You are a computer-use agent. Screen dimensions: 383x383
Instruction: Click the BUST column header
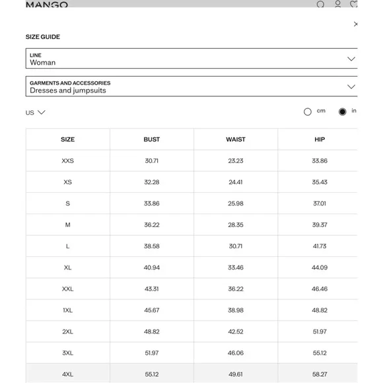(152, 139)
